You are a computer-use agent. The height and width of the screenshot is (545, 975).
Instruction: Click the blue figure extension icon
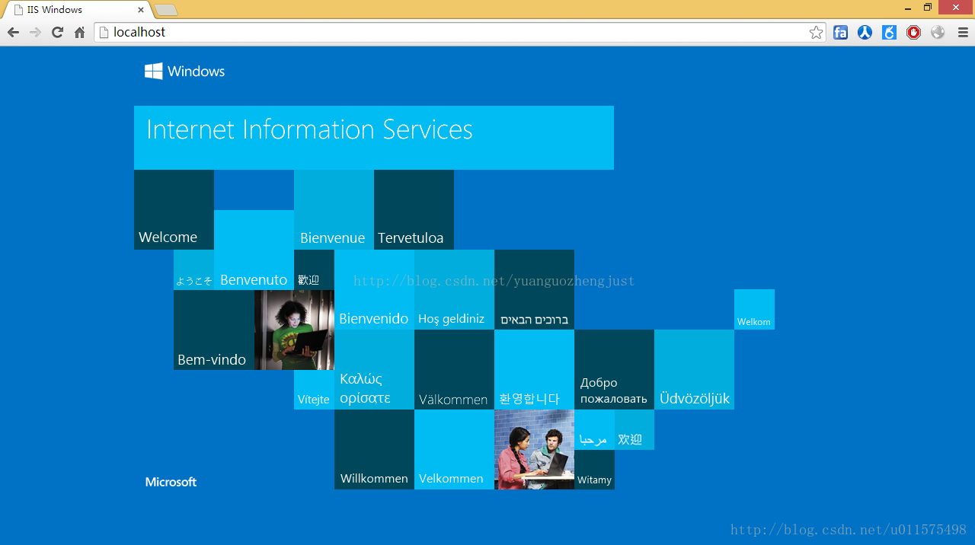865,32
